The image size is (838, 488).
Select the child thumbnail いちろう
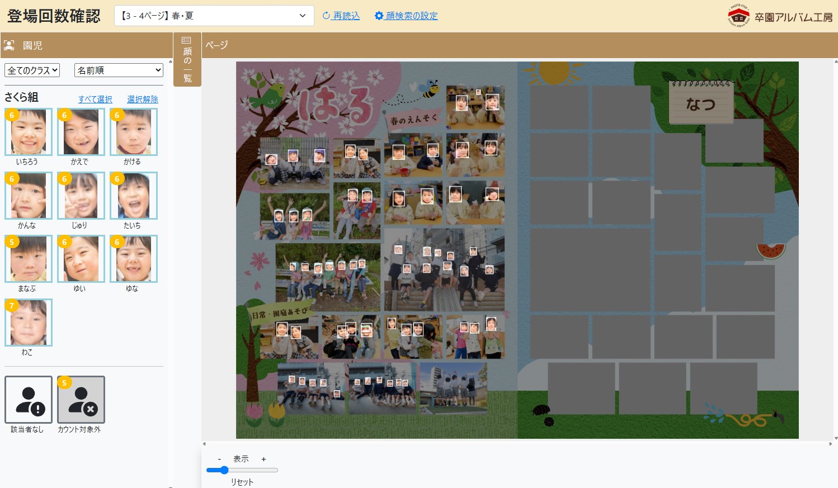(29, 132)
